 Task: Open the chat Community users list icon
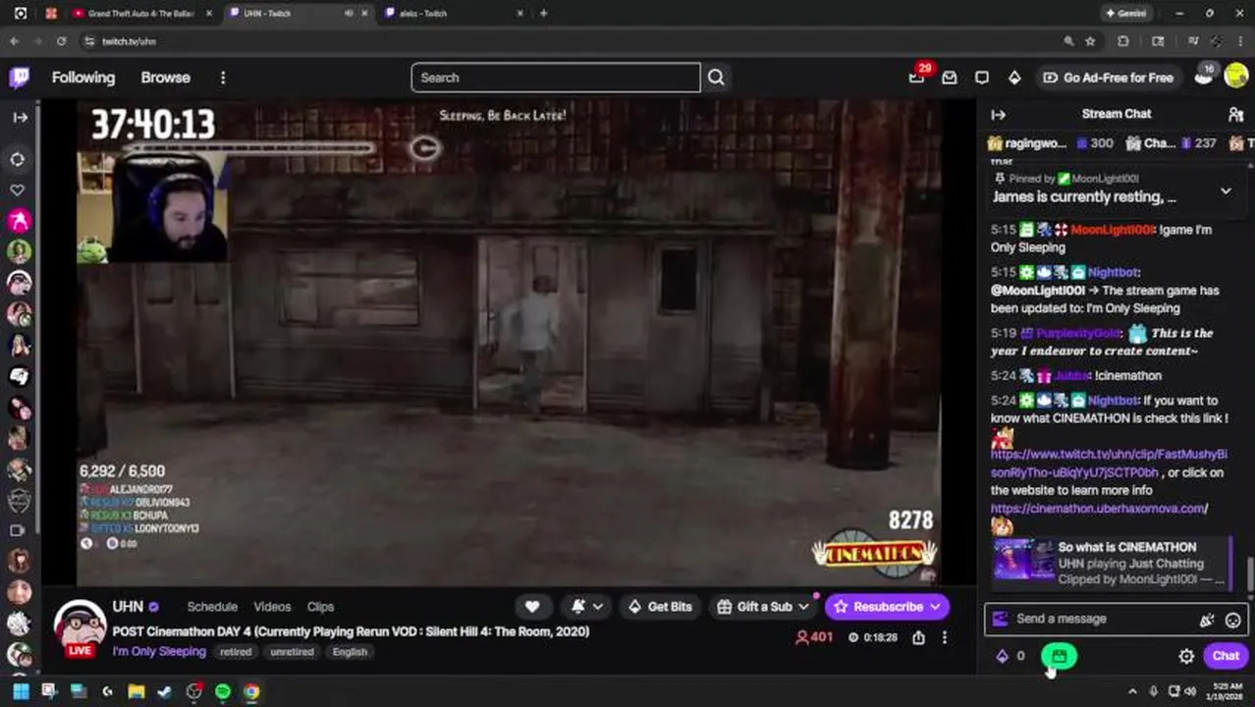[x=1236, y=114]
